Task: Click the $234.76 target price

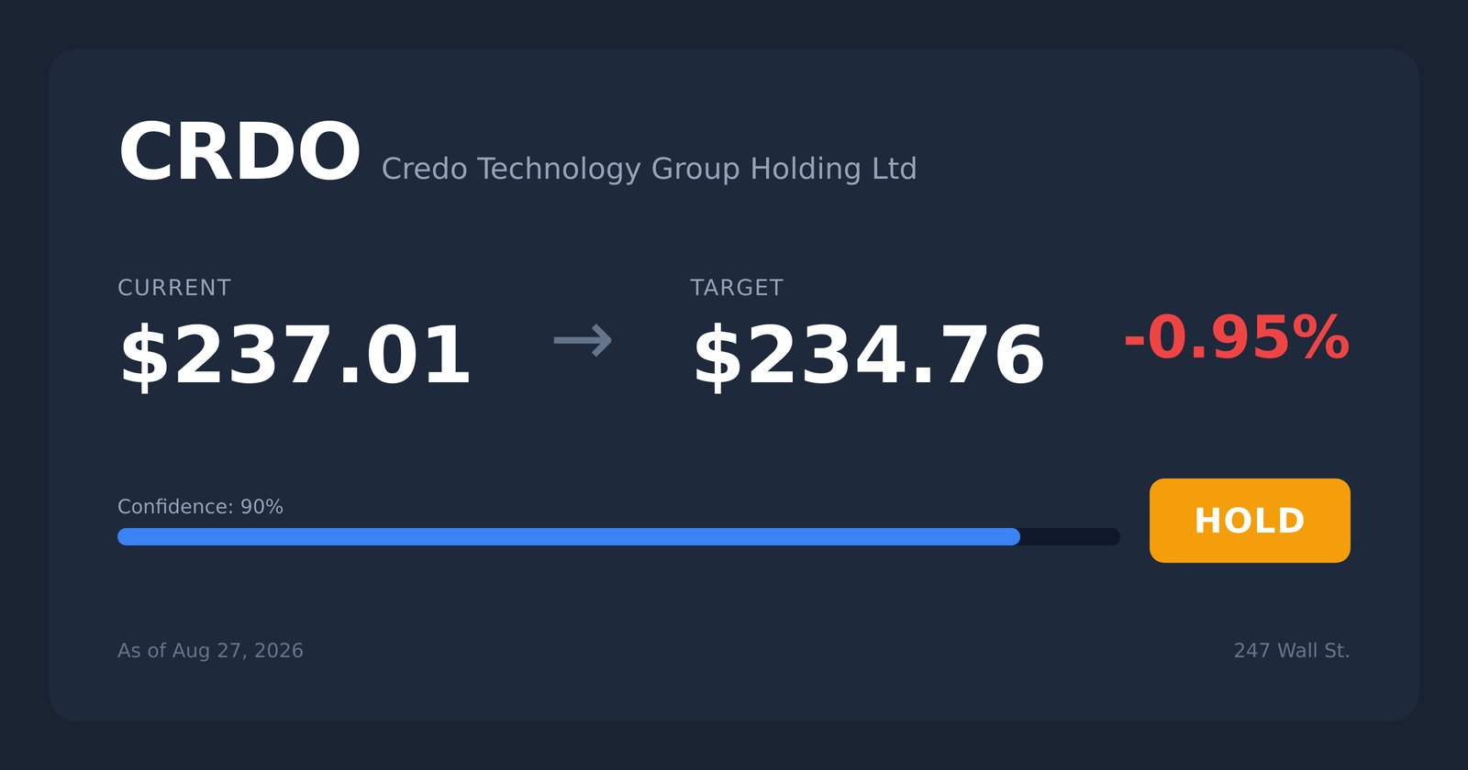Action: click(868, 357)
